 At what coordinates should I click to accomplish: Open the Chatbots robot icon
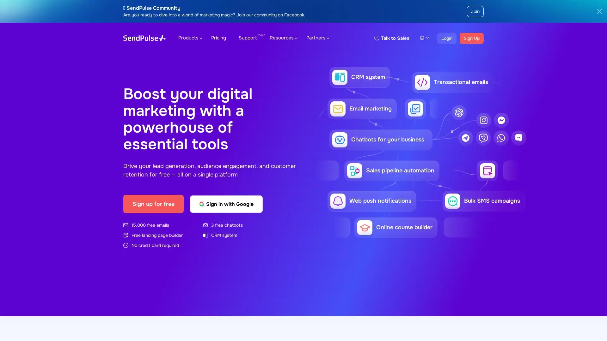point(339,140)
